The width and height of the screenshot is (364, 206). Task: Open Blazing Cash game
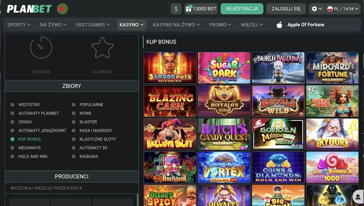(170, 101)
